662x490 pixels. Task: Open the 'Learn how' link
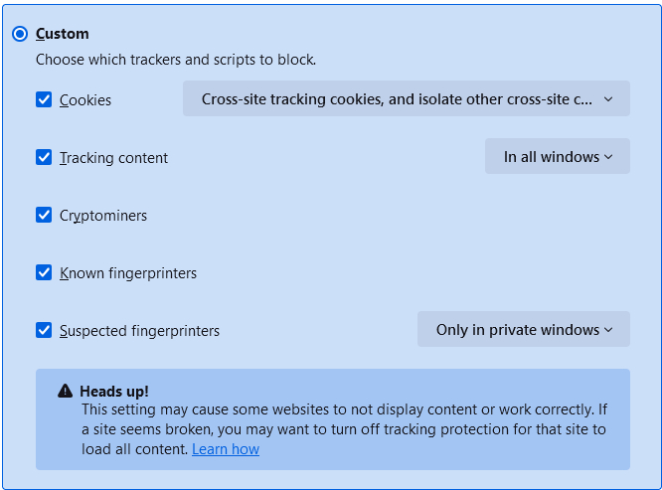tap(226, 449)
